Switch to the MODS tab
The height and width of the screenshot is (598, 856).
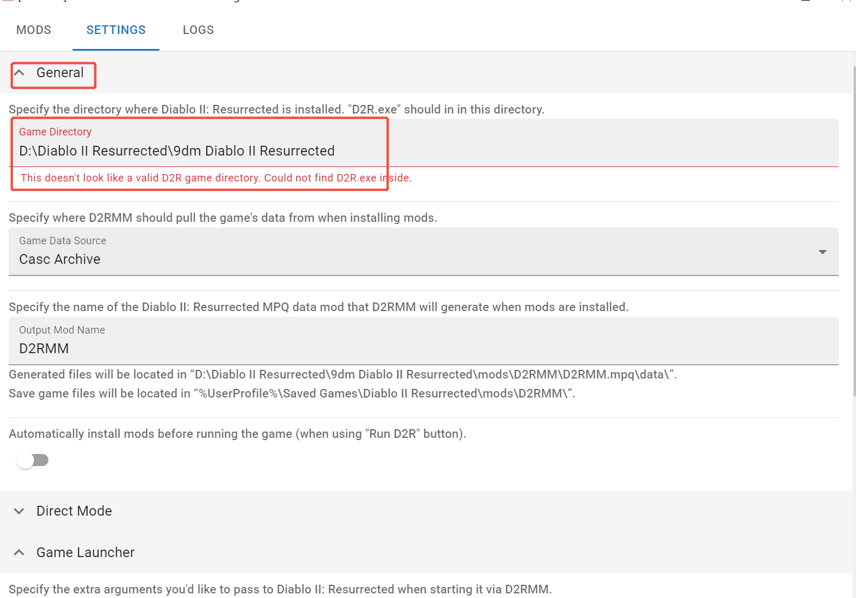33,30
